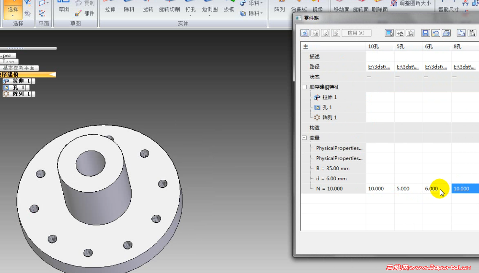Click the blue floppy disk save icon
The height and width of the screenshot is (273, 479).
[x=425, y=33]
